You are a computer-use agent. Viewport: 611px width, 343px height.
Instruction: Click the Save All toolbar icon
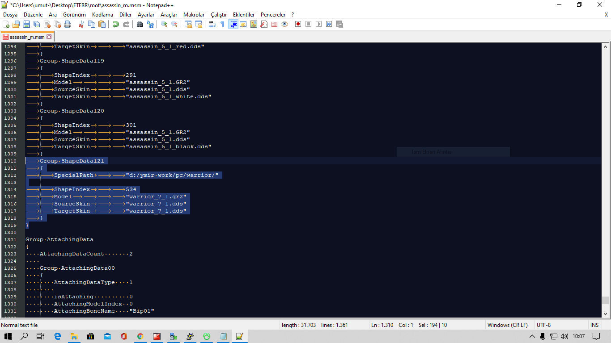pos(37,24)
